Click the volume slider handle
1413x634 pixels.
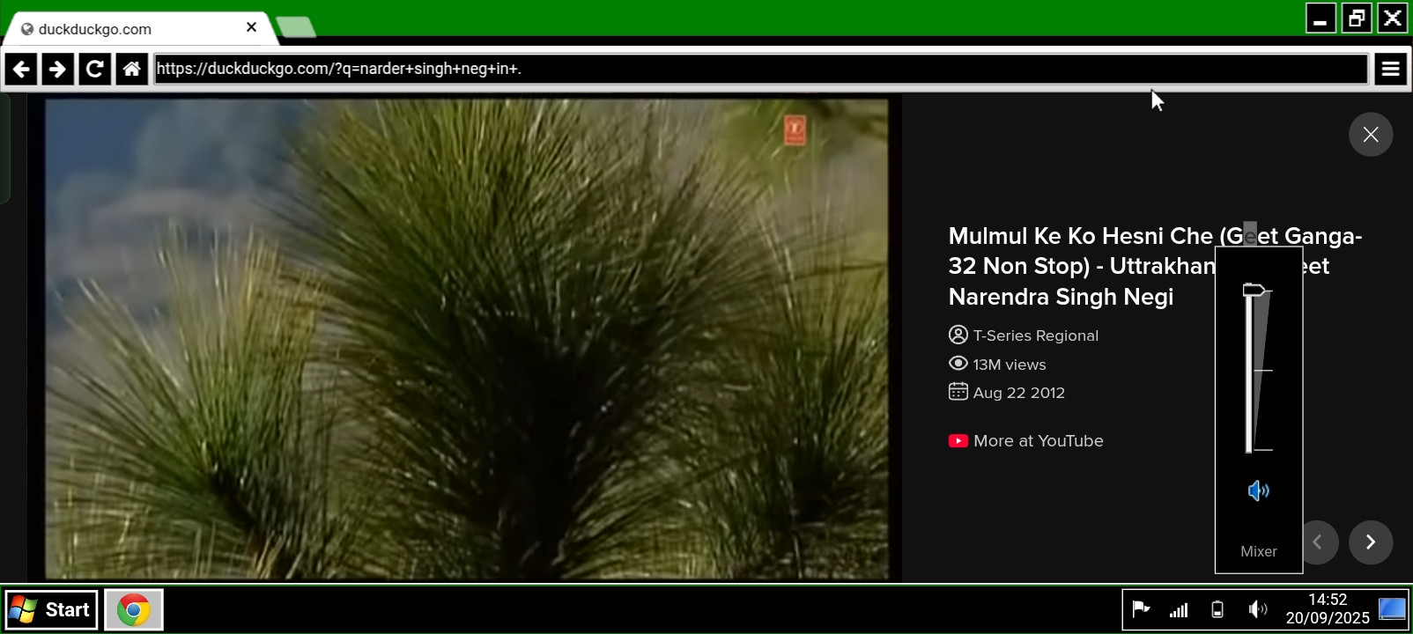point(1254,291)
